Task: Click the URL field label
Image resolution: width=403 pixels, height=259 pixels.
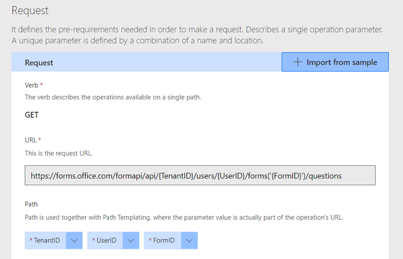Action: tap(31, 140)
